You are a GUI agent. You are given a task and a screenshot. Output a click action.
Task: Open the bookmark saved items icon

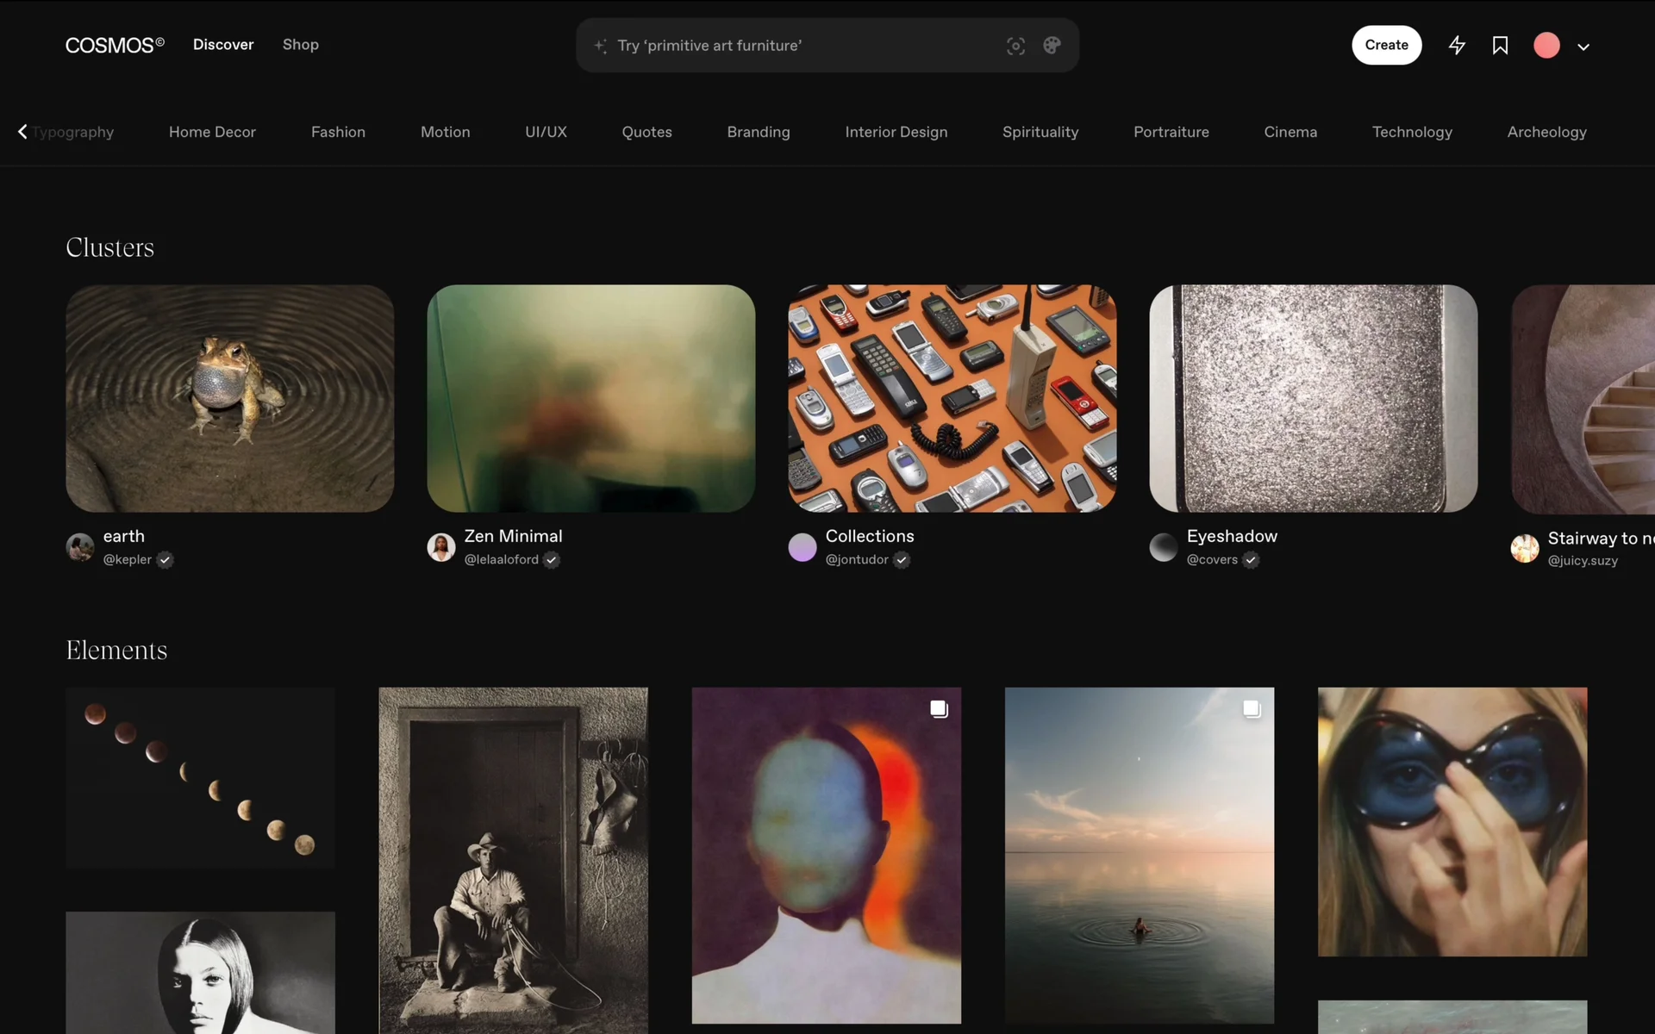(1500, 46)
